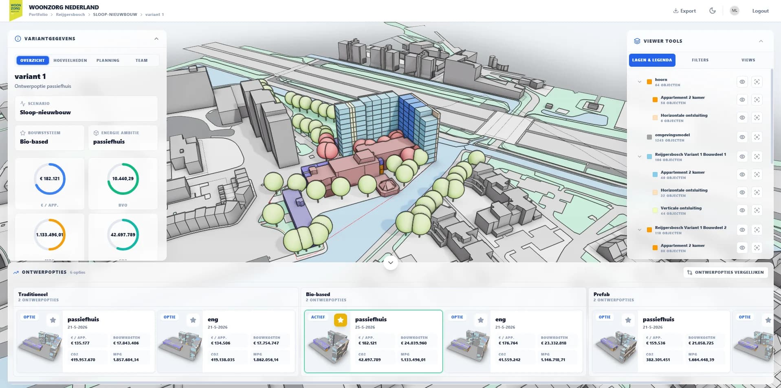Click the gold star on active option

[341, 320]
